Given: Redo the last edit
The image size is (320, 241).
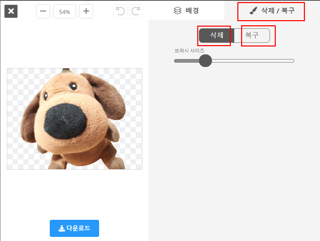Looking at the screenshot, I should coord(136,11).
